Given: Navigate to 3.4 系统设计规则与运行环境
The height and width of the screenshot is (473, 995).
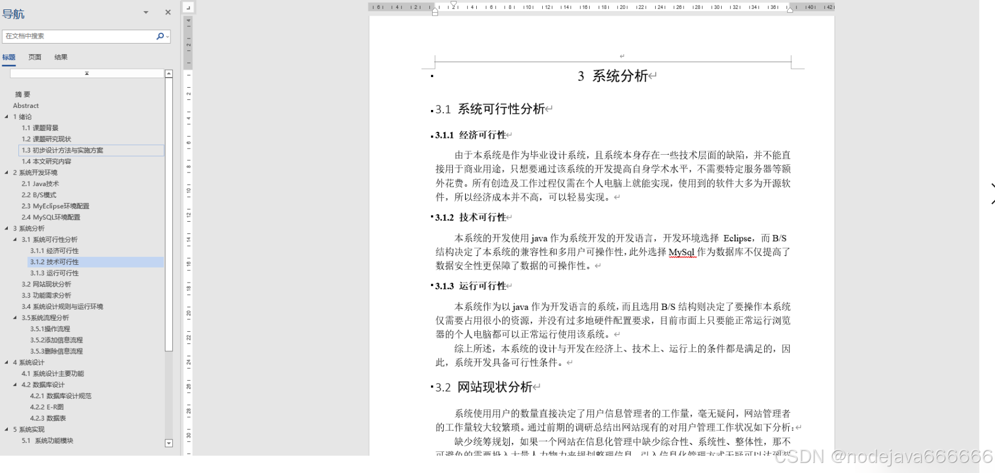Looking at the screenshot, I should 63,307.
